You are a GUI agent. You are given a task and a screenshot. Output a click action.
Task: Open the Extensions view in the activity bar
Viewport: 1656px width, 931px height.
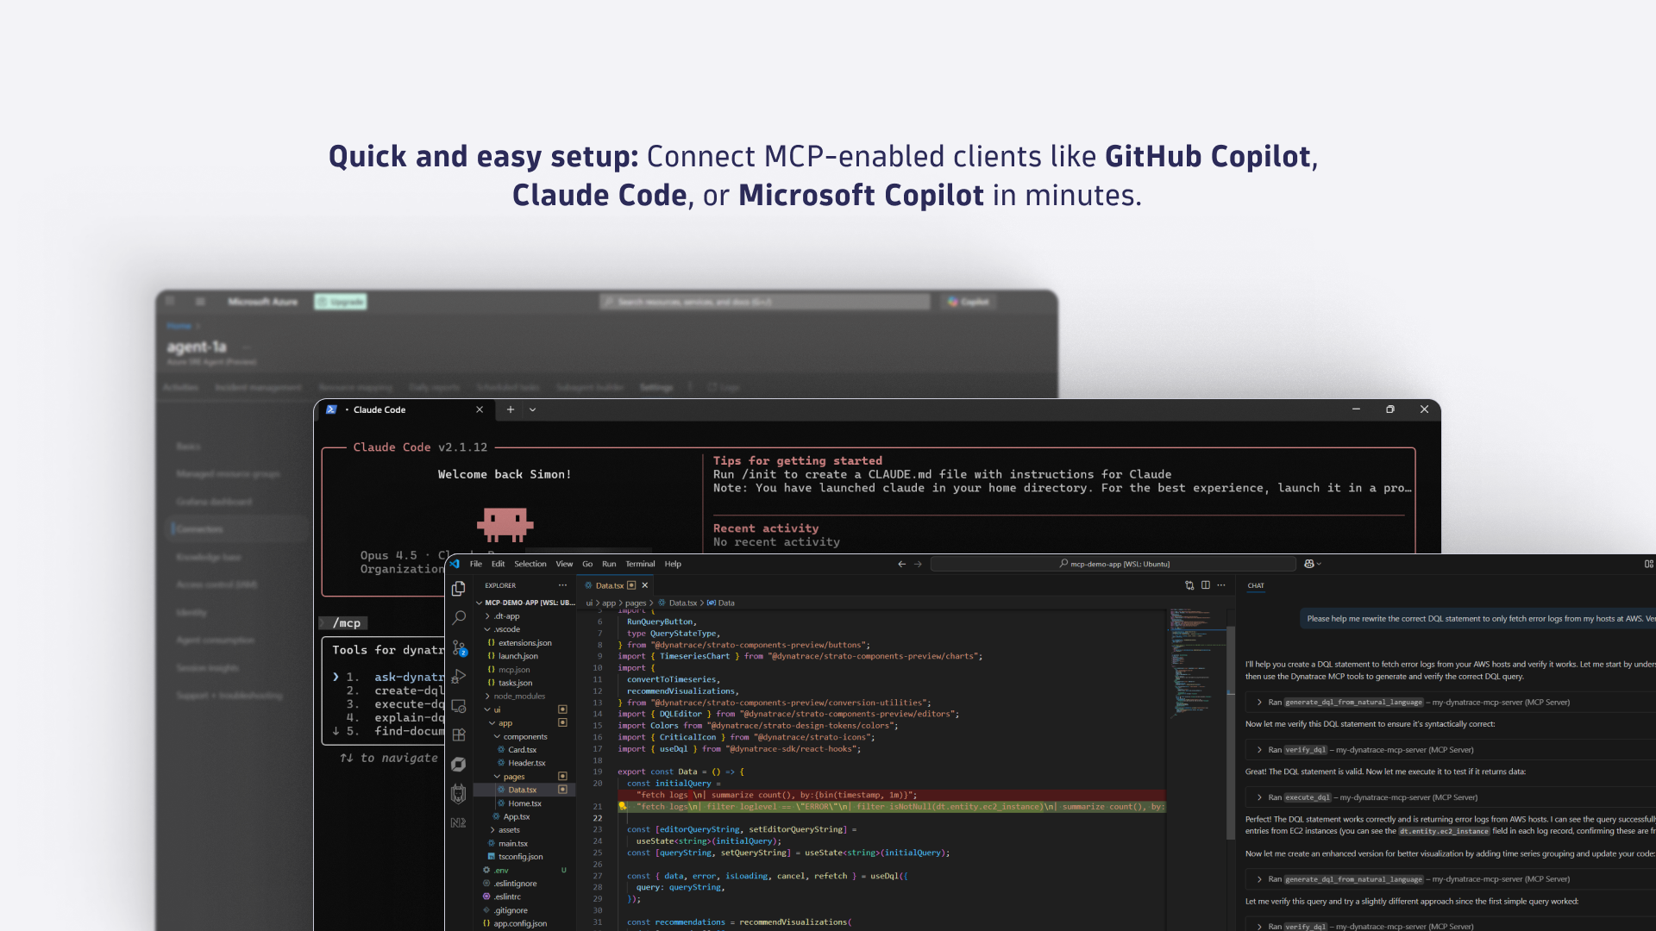click(x=458, y=735)
